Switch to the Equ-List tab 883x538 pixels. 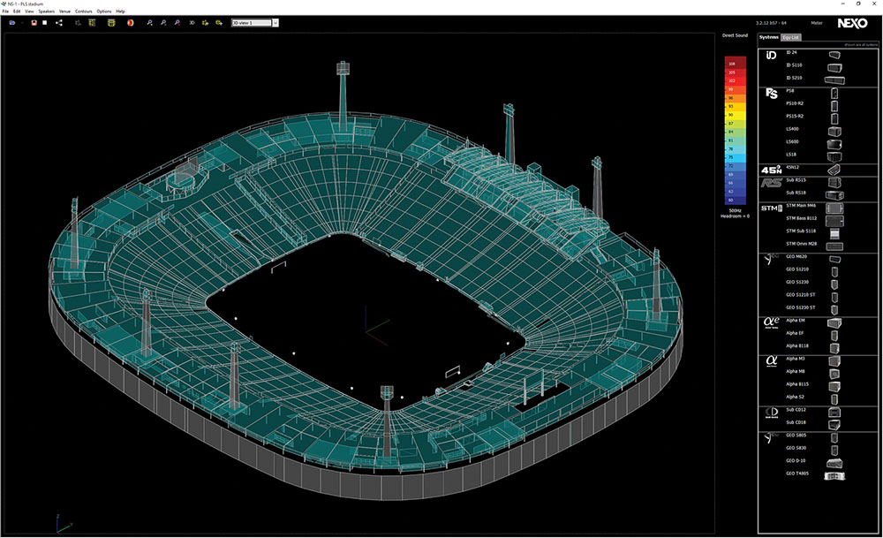(x=790, y=37)
